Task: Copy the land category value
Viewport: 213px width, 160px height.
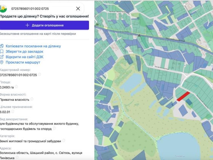Action: (64, 141)
